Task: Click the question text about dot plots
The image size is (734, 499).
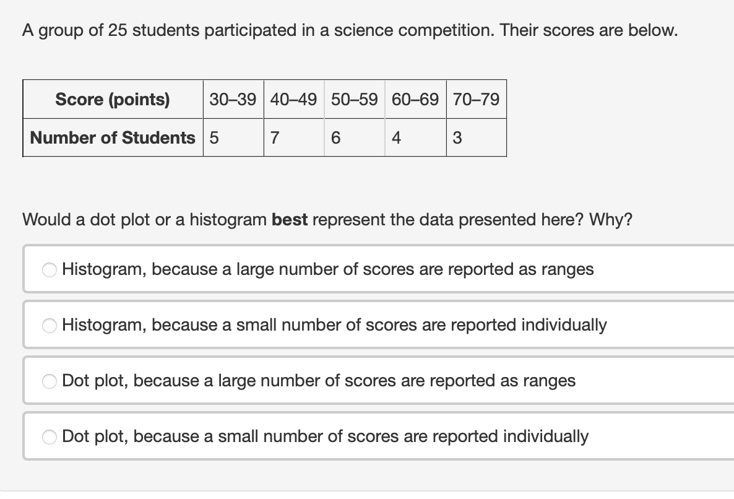Action: point(328,220)
